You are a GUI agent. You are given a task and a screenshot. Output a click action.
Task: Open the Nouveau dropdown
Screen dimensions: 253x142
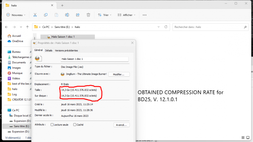(16, 15)
